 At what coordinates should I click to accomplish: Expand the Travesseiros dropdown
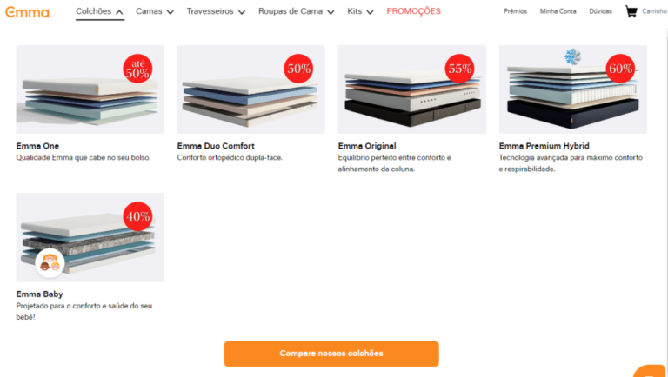click(216, 11)
